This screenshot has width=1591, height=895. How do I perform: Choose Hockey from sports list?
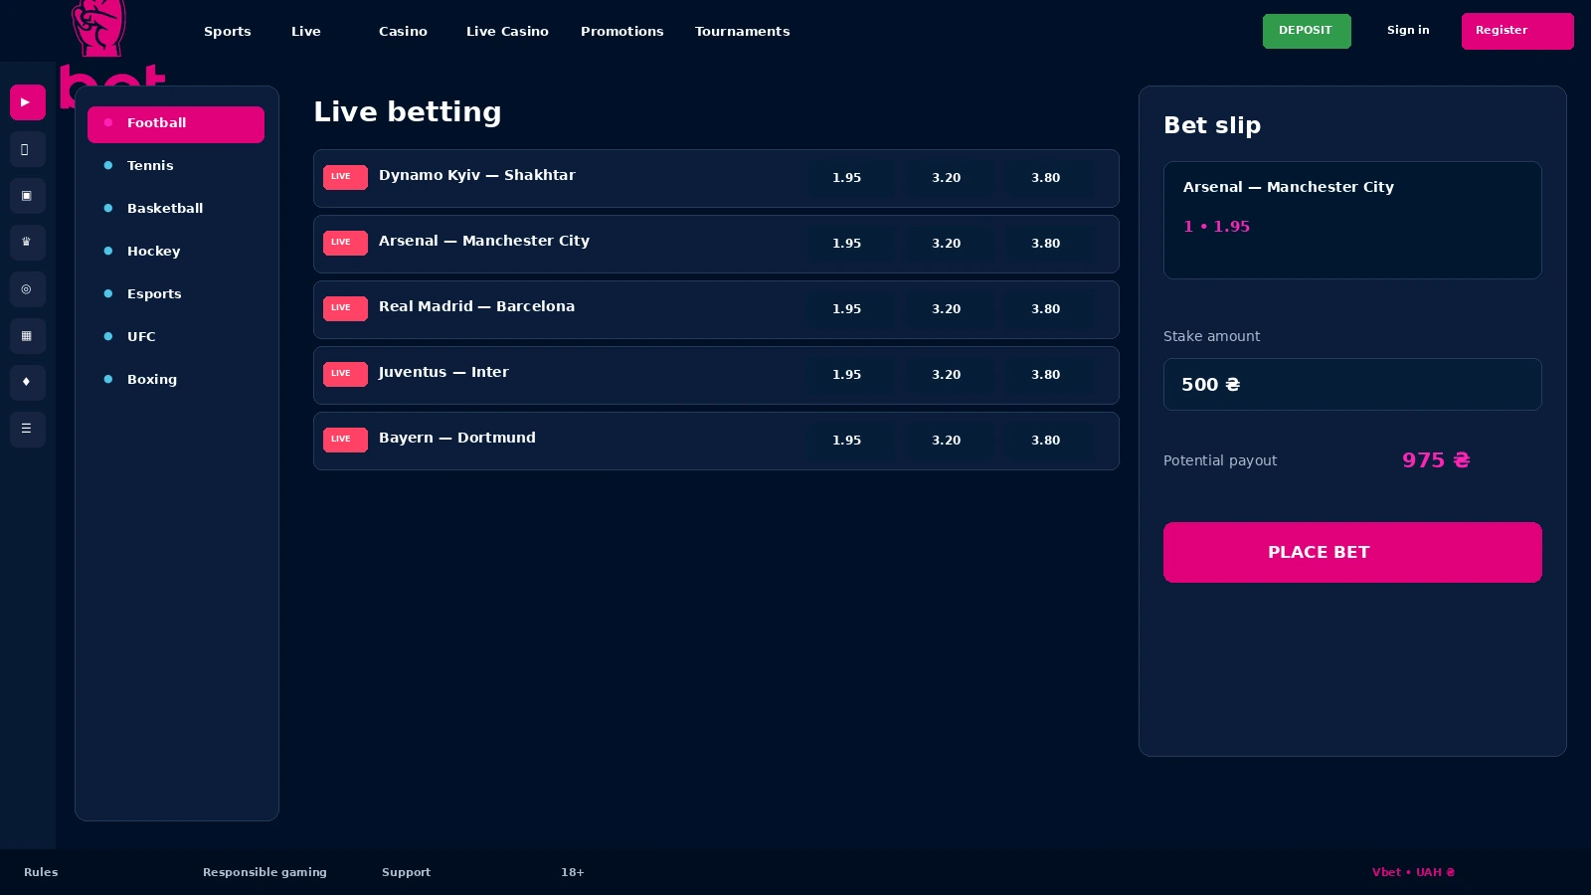coord(176,252)
